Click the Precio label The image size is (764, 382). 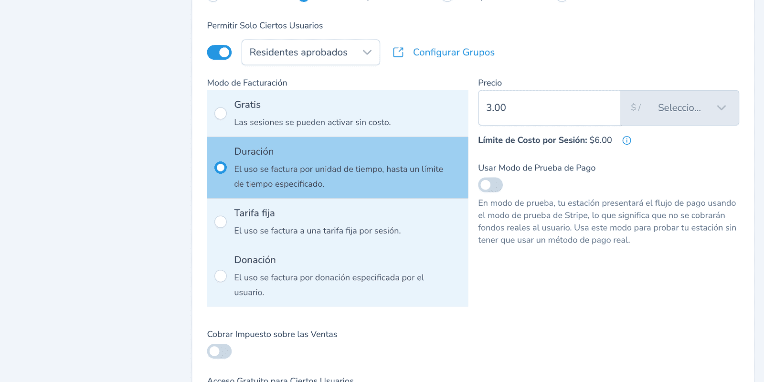pyautogui.click(x=490, y=83)
